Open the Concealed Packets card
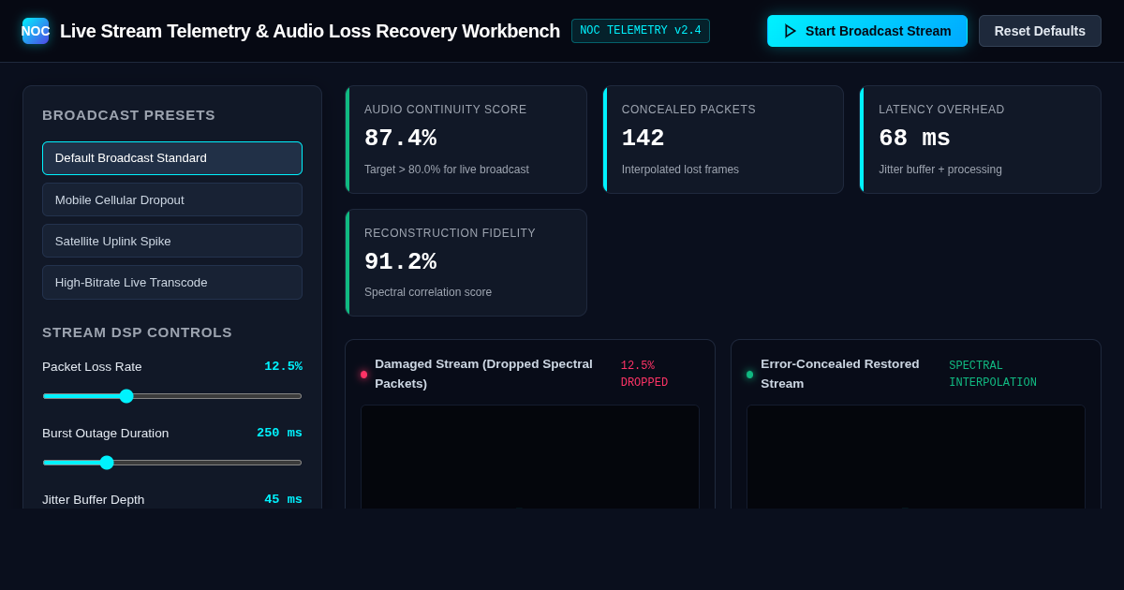Image resolution: width=1124 pixels, height=590 pixels. click(723, 140)
